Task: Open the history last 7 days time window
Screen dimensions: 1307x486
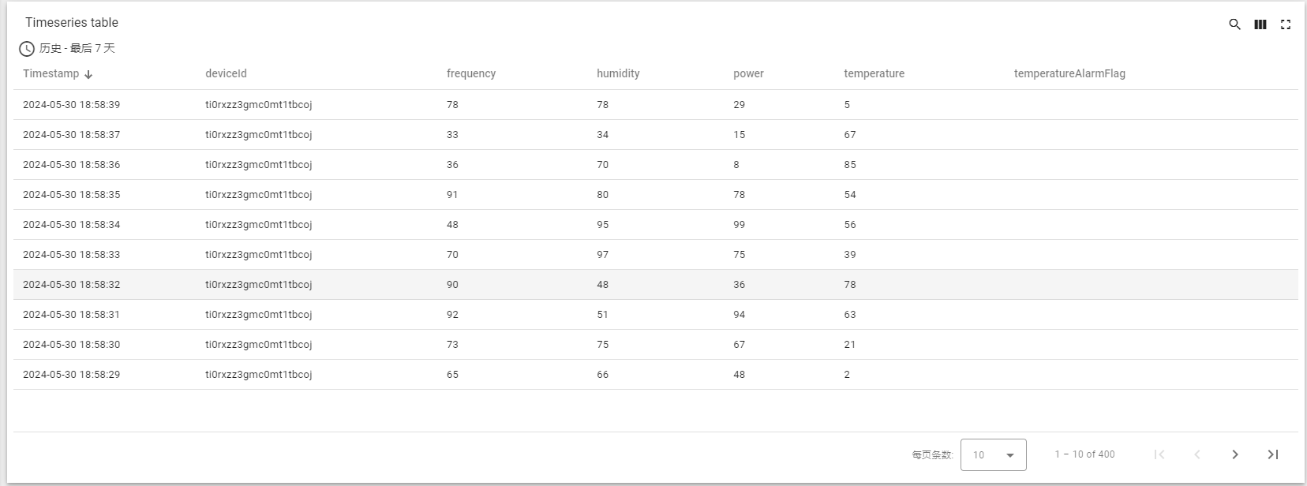Action: [x=77, y=48]
